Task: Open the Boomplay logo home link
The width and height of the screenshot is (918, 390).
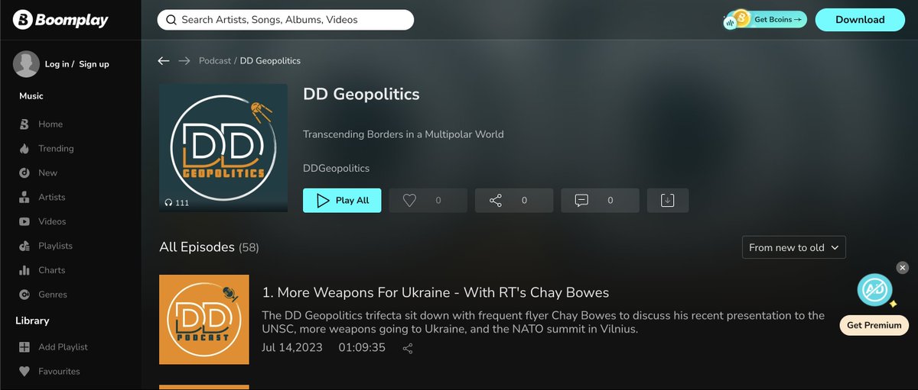Action: coord(60,20)
